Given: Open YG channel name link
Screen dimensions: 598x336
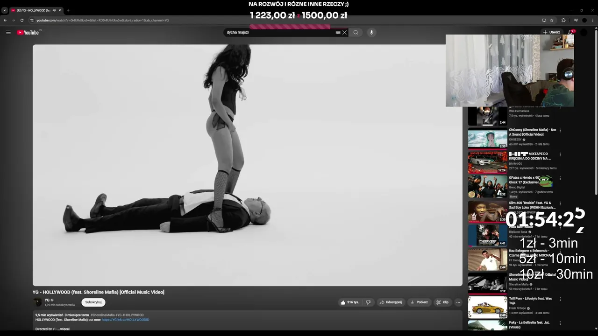Looking at the screenshot, I should coord(47,300).
